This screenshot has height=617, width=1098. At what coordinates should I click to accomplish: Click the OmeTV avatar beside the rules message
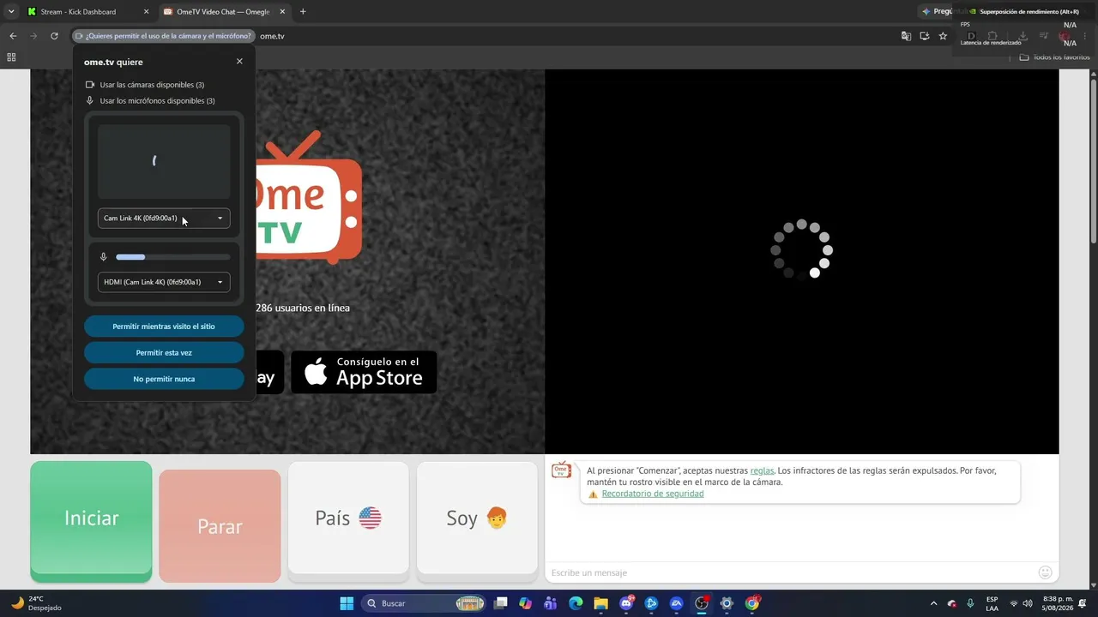561,470
